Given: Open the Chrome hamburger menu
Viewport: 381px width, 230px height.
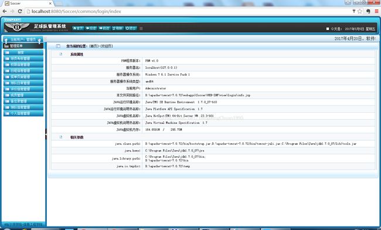Looking at the screenshot, I should (376, 11).
